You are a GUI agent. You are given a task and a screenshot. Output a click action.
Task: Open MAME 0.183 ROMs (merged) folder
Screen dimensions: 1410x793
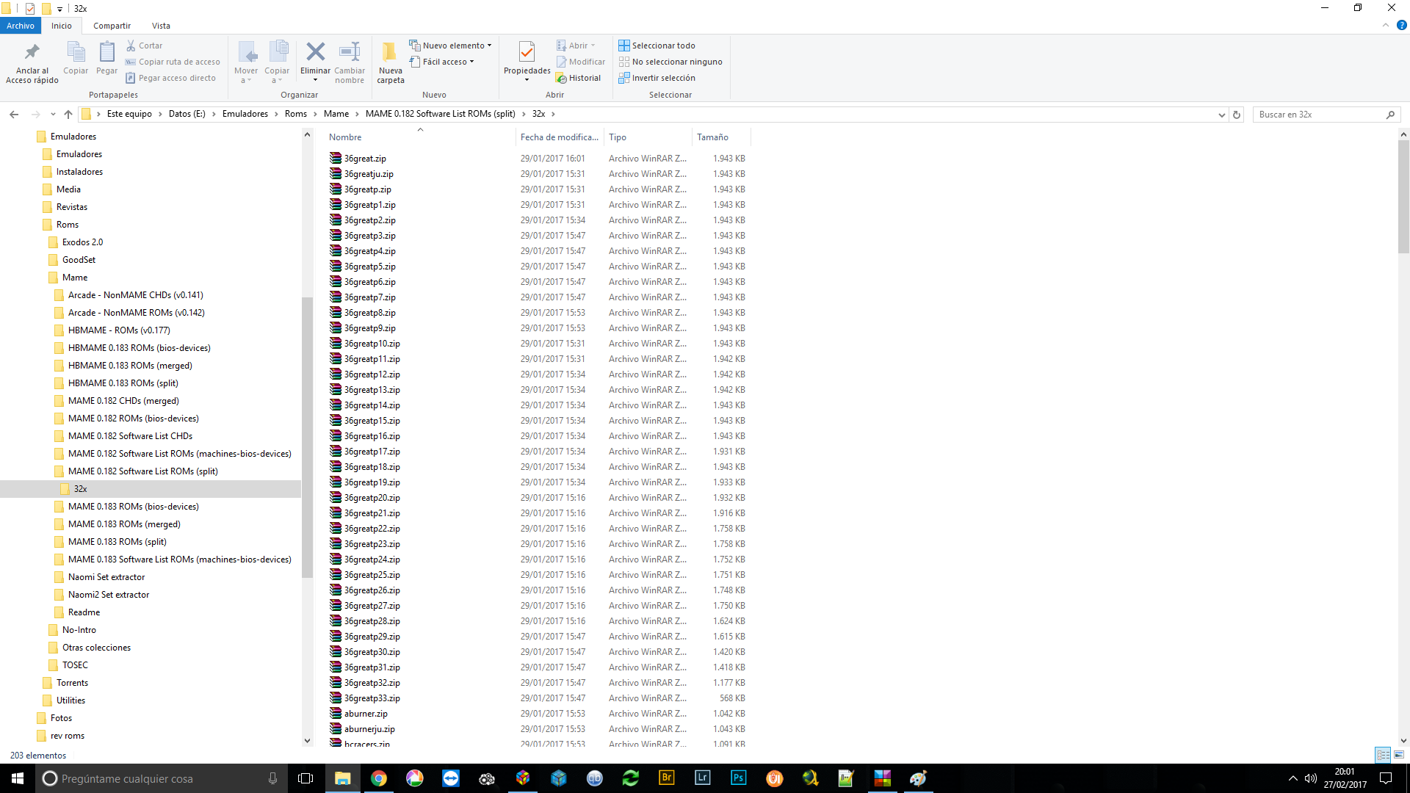[124, 524]
